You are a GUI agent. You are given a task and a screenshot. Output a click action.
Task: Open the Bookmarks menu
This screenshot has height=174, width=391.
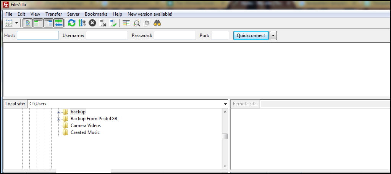click(x=96, y=14)
